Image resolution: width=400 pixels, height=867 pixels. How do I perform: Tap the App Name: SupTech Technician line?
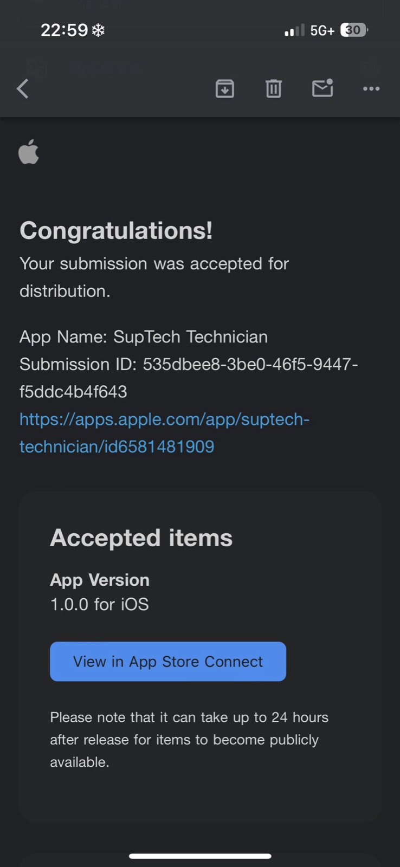[144, 337]
